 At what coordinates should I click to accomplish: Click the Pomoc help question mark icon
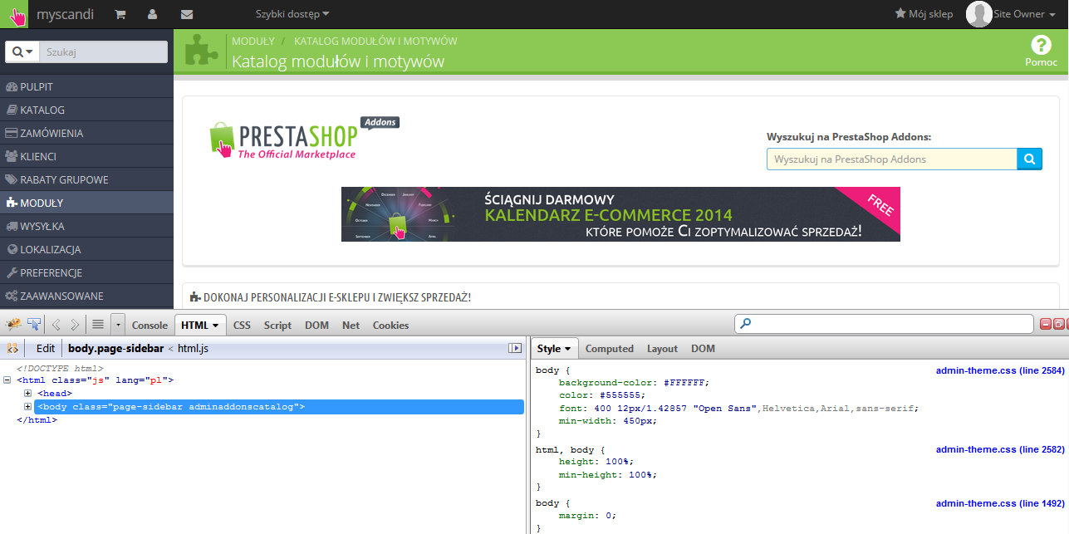[1041, 46]
